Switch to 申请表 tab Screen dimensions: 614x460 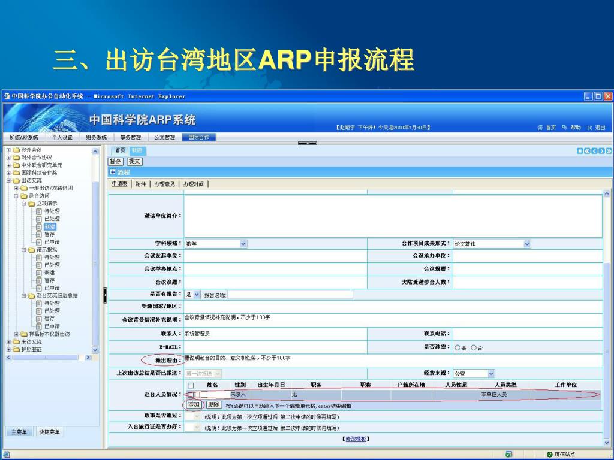click(119, 184)
